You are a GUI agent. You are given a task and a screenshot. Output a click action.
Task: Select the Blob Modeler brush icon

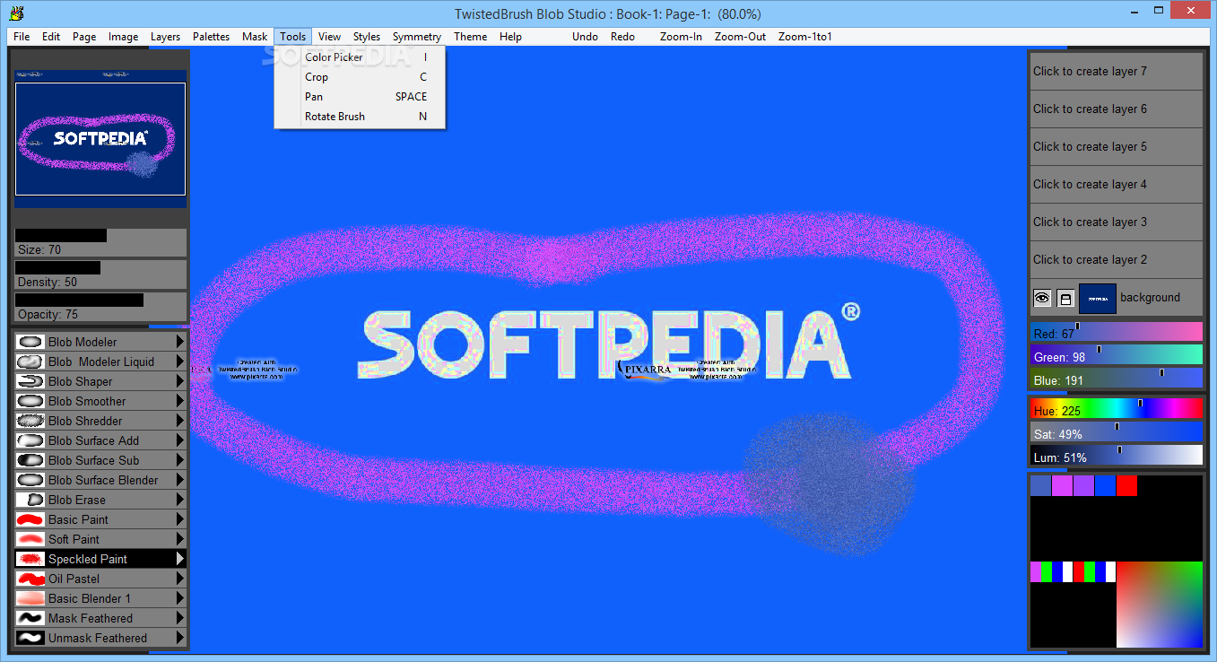pyautogui.click(x=30, y=342)
